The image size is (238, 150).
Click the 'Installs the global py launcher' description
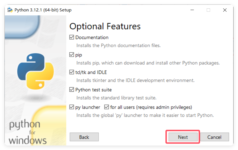(145, 115)
